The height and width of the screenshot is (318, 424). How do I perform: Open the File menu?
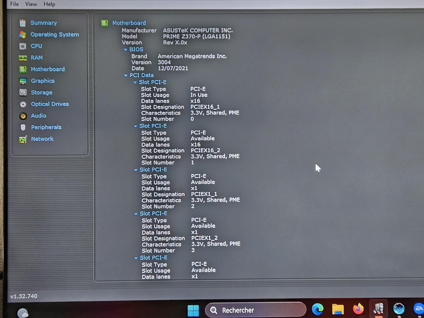point(15,4)
